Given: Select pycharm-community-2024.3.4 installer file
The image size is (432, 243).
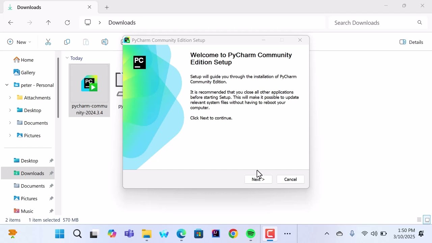Looking at the screenshot, I should click(x=89, y=90).
